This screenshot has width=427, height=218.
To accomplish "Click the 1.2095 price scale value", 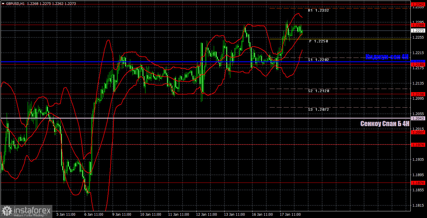I will click(x=418, y=99).
